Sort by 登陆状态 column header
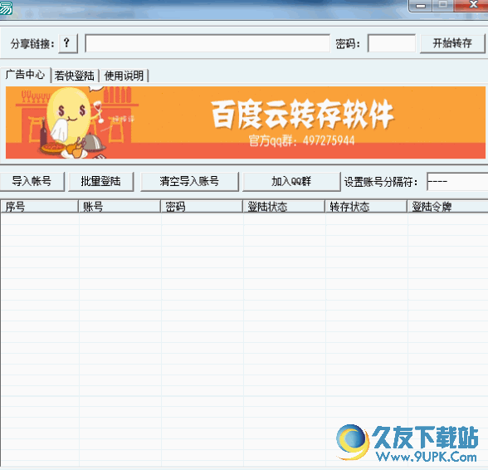The height and width of the screenshot is (470, 488). (x=284, y=207)
